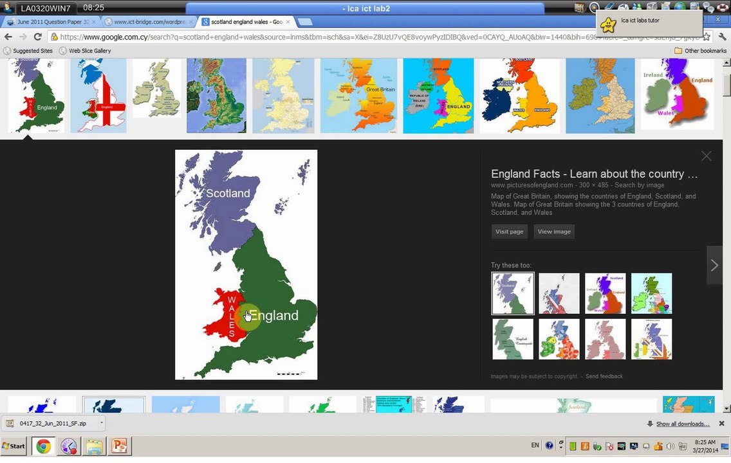Close the image preview panel with X

click(x=706, y=156)
